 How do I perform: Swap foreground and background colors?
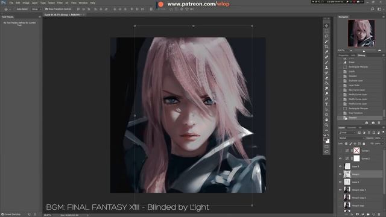[328, 135]
